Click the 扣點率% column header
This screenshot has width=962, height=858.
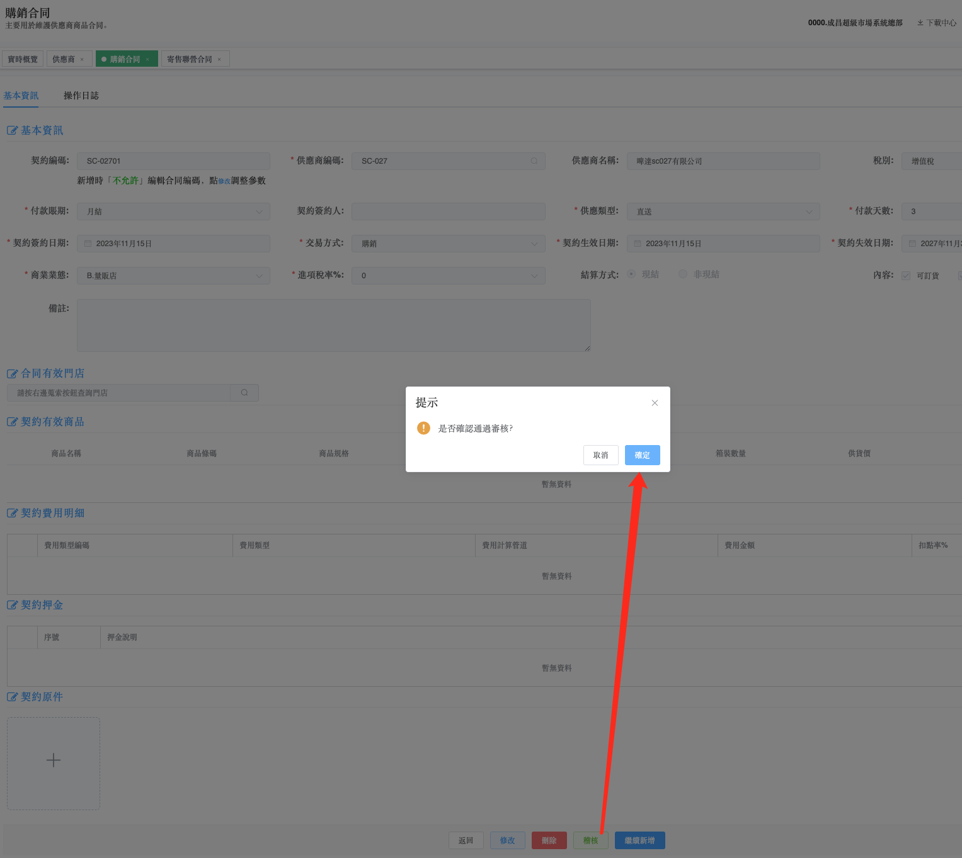click(x=933, y=545)
